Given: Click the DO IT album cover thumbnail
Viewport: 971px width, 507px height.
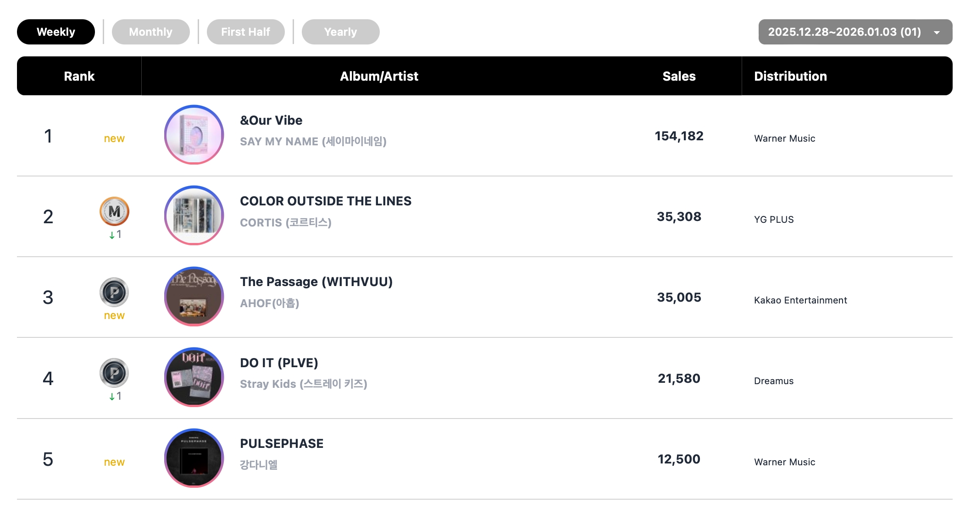Looking at the screenshot, I should coord(194,377).
